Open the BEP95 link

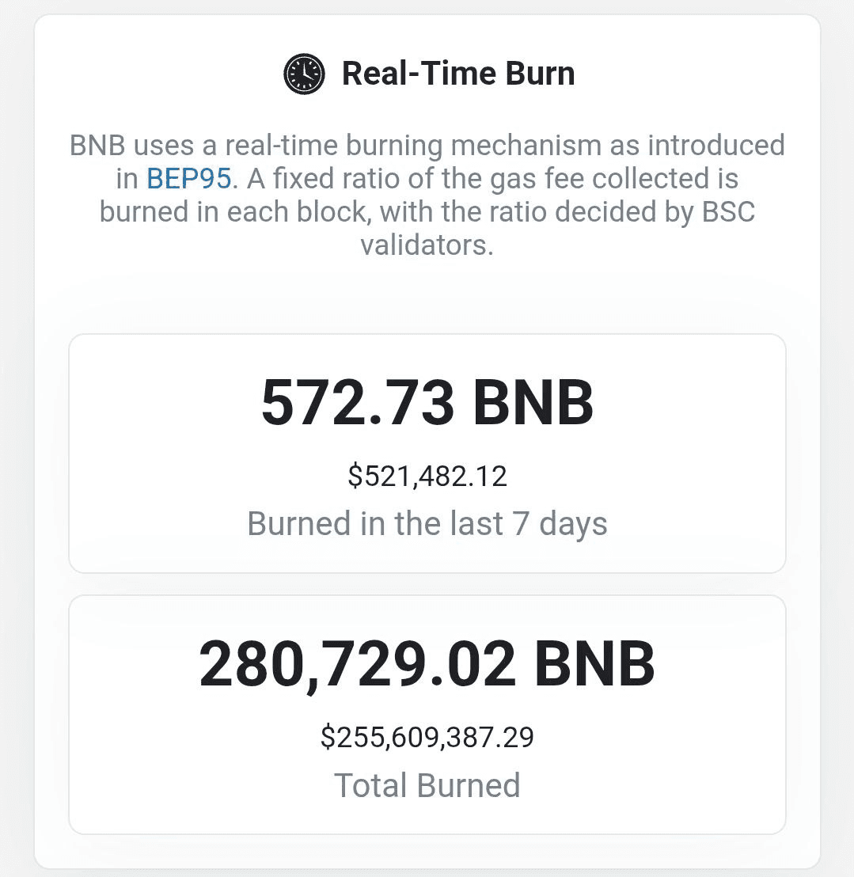(188, 179)
